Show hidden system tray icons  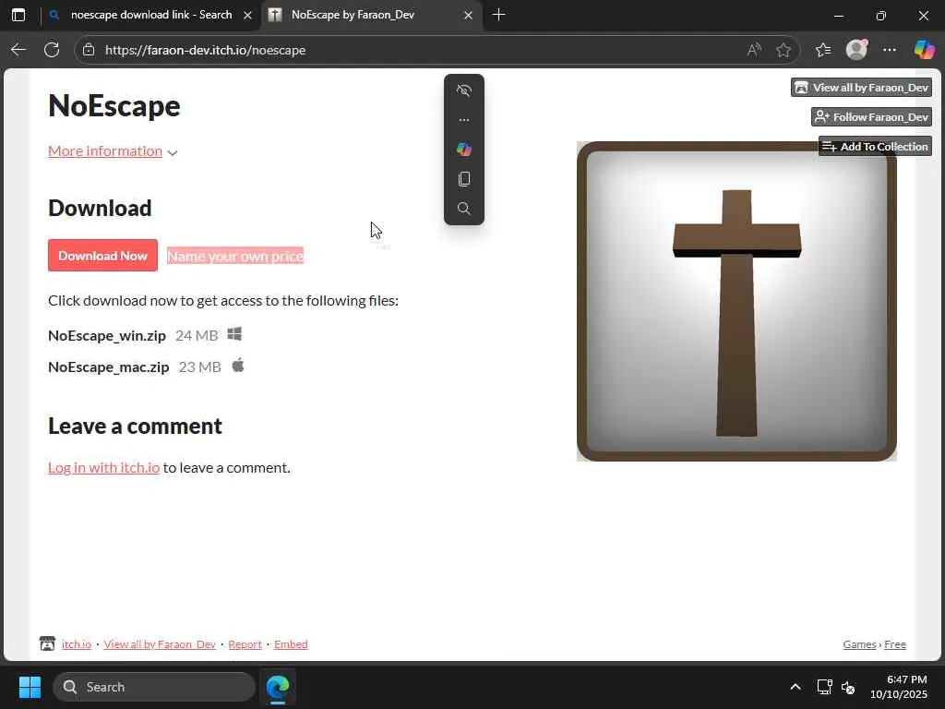pyautogui.click(x=795, y=687)
